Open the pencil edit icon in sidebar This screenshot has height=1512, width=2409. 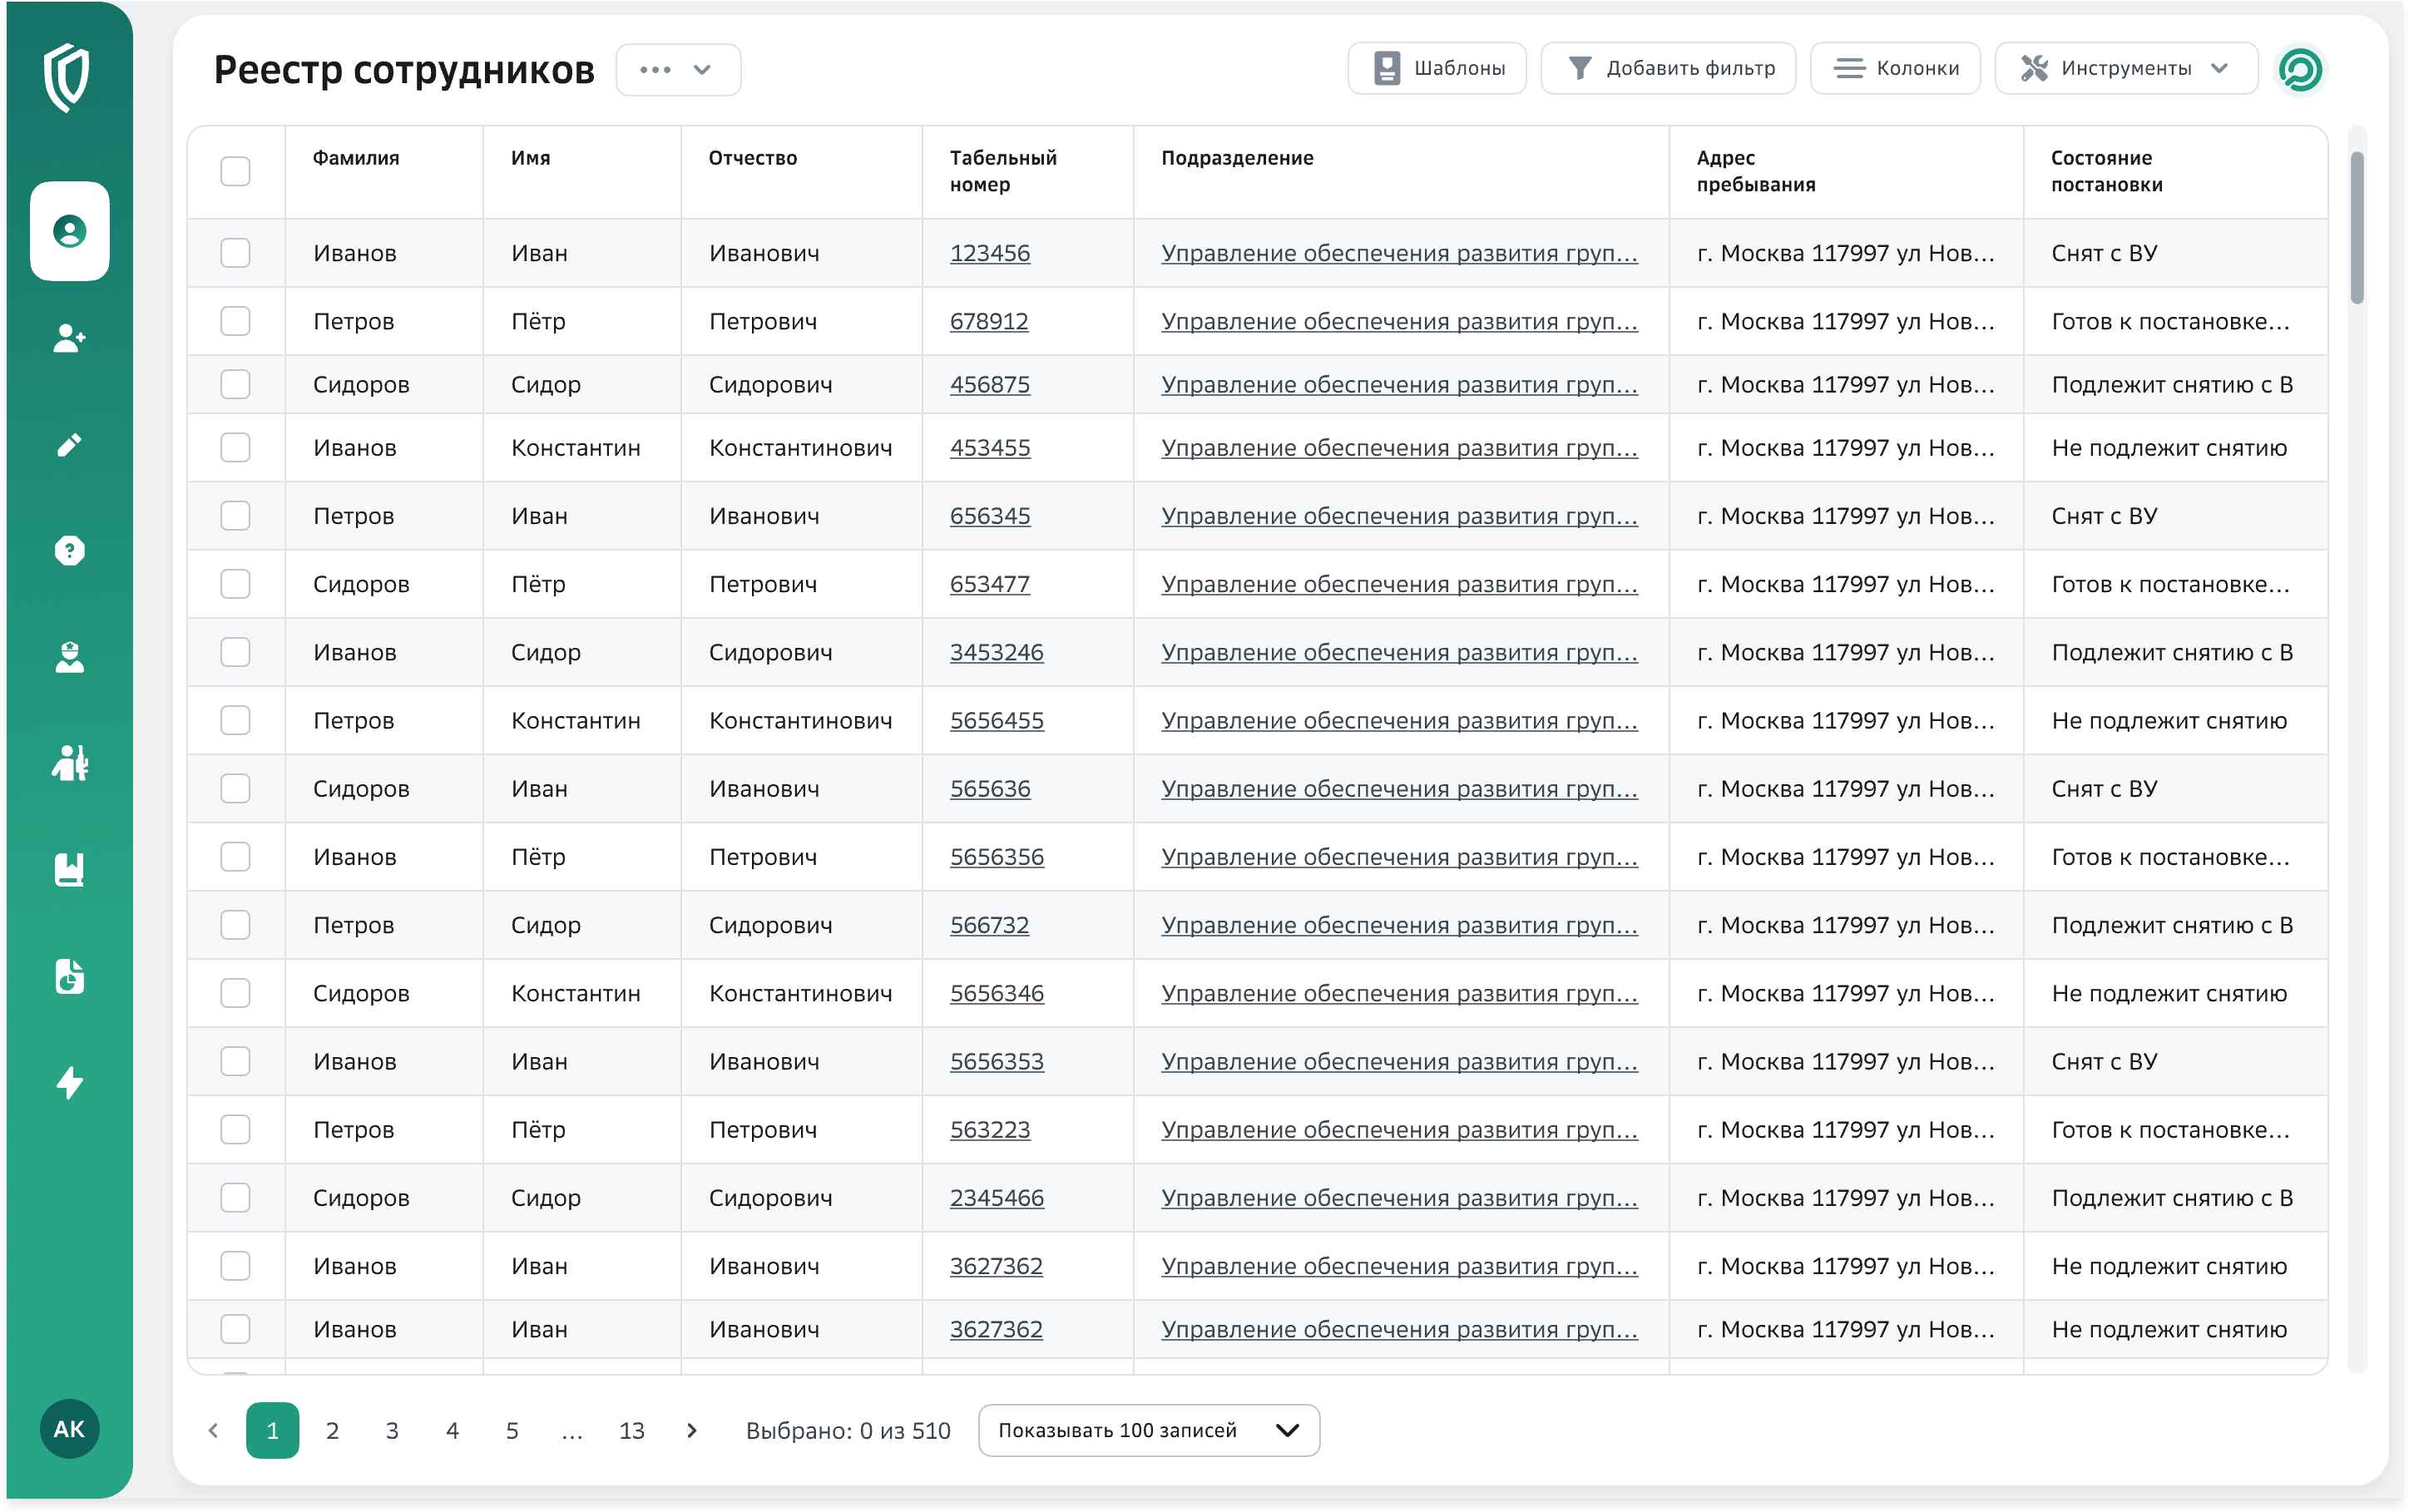point(69,445)
